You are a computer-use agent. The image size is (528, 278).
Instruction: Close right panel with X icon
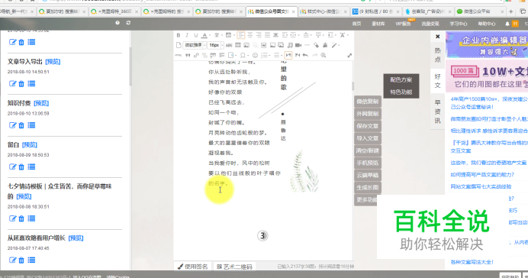click(x=437, y=37)
